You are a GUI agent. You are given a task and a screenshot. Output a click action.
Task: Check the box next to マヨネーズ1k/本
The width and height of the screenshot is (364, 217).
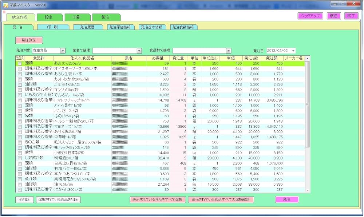pyautogui.click(x=20, y=126)
